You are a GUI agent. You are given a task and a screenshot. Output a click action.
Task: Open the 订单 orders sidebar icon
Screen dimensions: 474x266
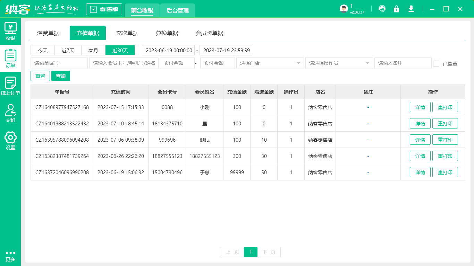pos(10,59)
